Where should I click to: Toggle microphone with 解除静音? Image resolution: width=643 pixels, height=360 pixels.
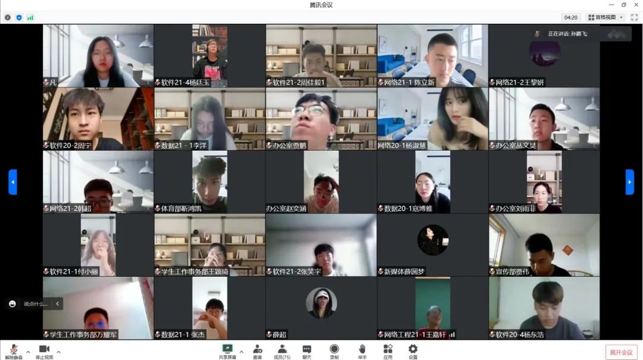click(14, 351)
